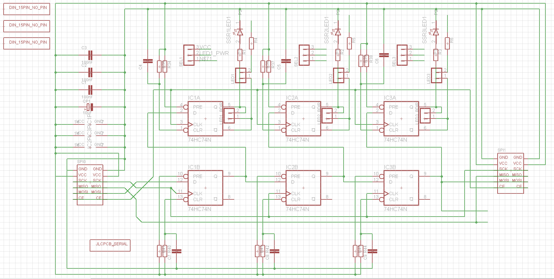Click the LED1_PWR net label
Image resolution: width=554 pixels, height=279 pixels.
coord(214,53)
